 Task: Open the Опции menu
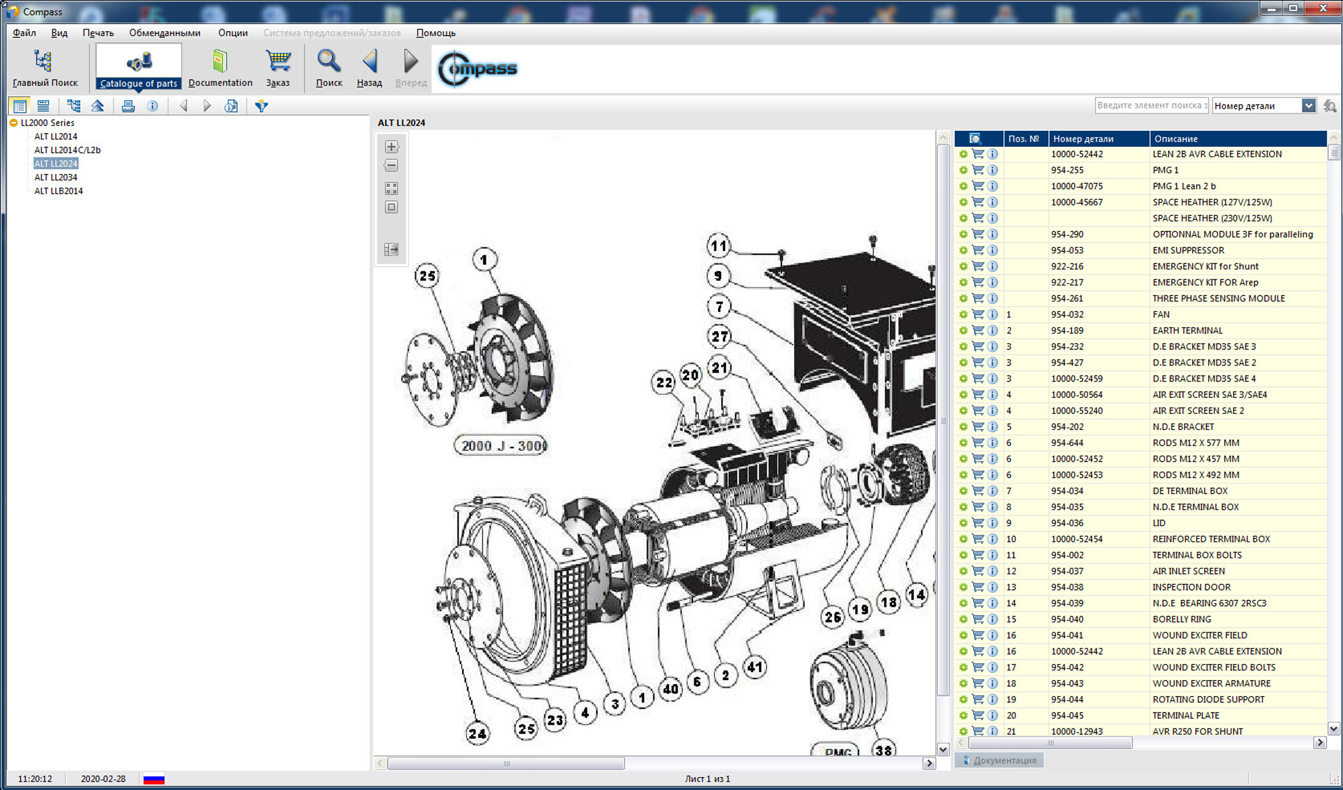(232, 33)
